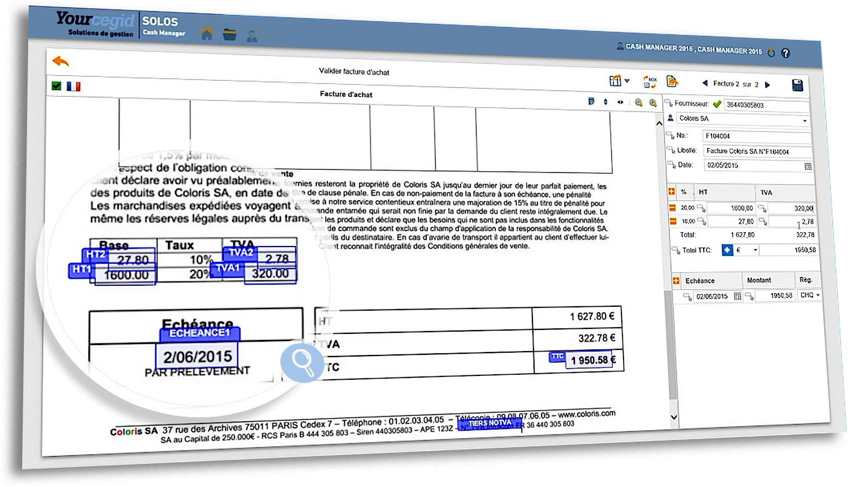Click the HT field 27,80
Image resolution: width=848 pixels, height=487 pixels.
(731, 222)
